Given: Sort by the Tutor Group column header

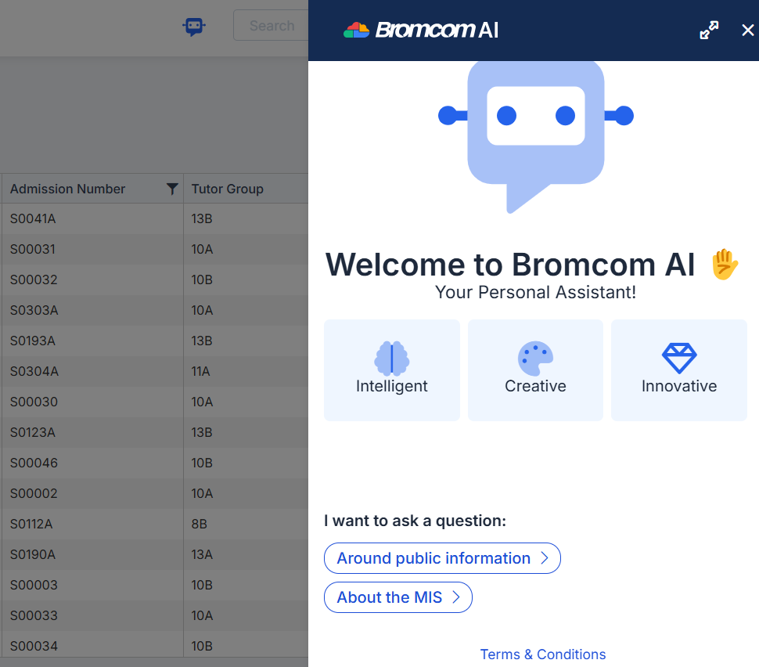Looking at the screenshot, I should click(227, 189).
